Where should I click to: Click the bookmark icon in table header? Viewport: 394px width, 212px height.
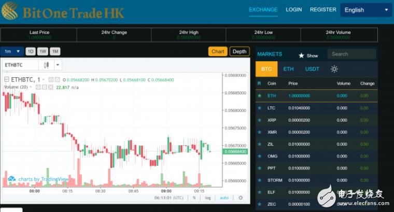(x=259, y=83)
